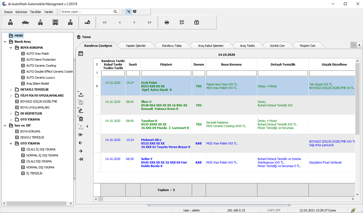Click the pencil edit record icon
Image resolution: width=363 pixels, height=213 pixels.
tap(81, 110)
